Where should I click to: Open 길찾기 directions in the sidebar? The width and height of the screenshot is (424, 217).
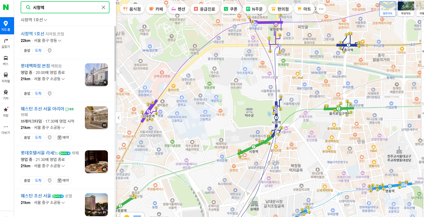[x=6, y=43]
